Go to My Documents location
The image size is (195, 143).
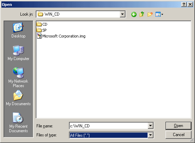(18, 98)
